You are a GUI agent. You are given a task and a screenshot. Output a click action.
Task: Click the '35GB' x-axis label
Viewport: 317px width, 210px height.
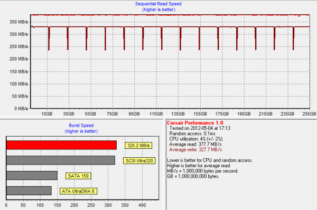click(x=69, y=114)
